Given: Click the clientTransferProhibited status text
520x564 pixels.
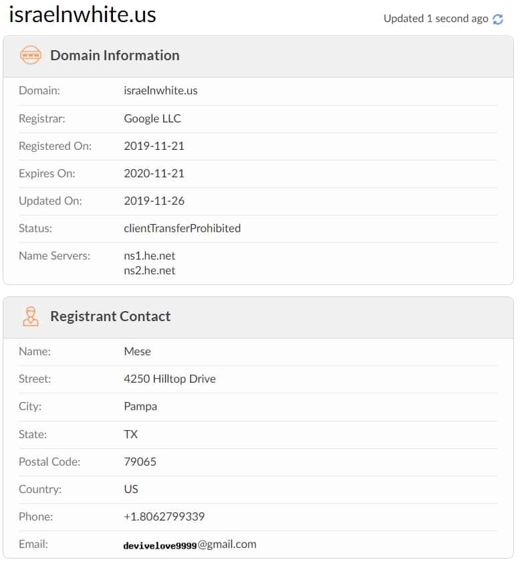Looking at the screenshot, I should pos(182,228).
